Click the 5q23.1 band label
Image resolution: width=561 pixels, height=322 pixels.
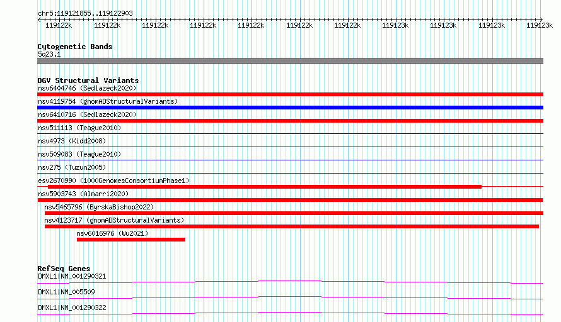pos(49,54)
